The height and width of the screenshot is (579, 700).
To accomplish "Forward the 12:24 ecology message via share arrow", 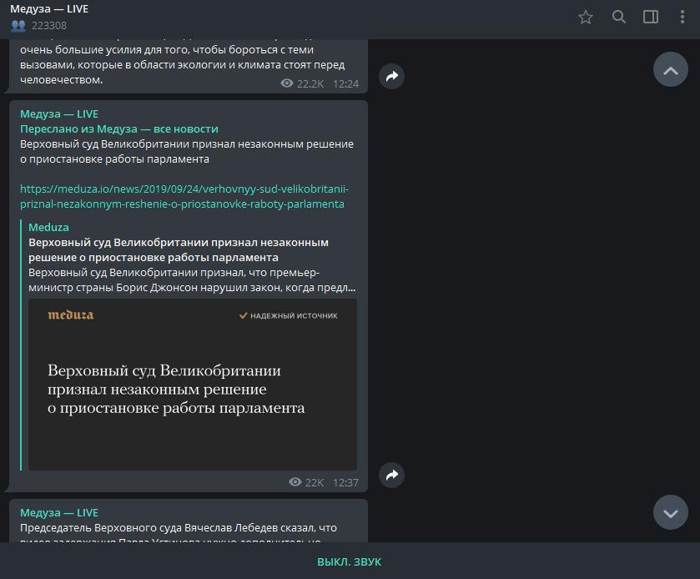I will click(x=391, y=76).
